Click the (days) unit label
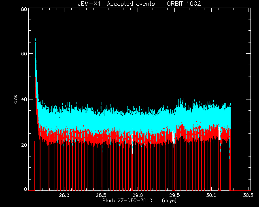The width and height of the screenshot is (259, 207). pyautogui.click(x=169, y=201)
